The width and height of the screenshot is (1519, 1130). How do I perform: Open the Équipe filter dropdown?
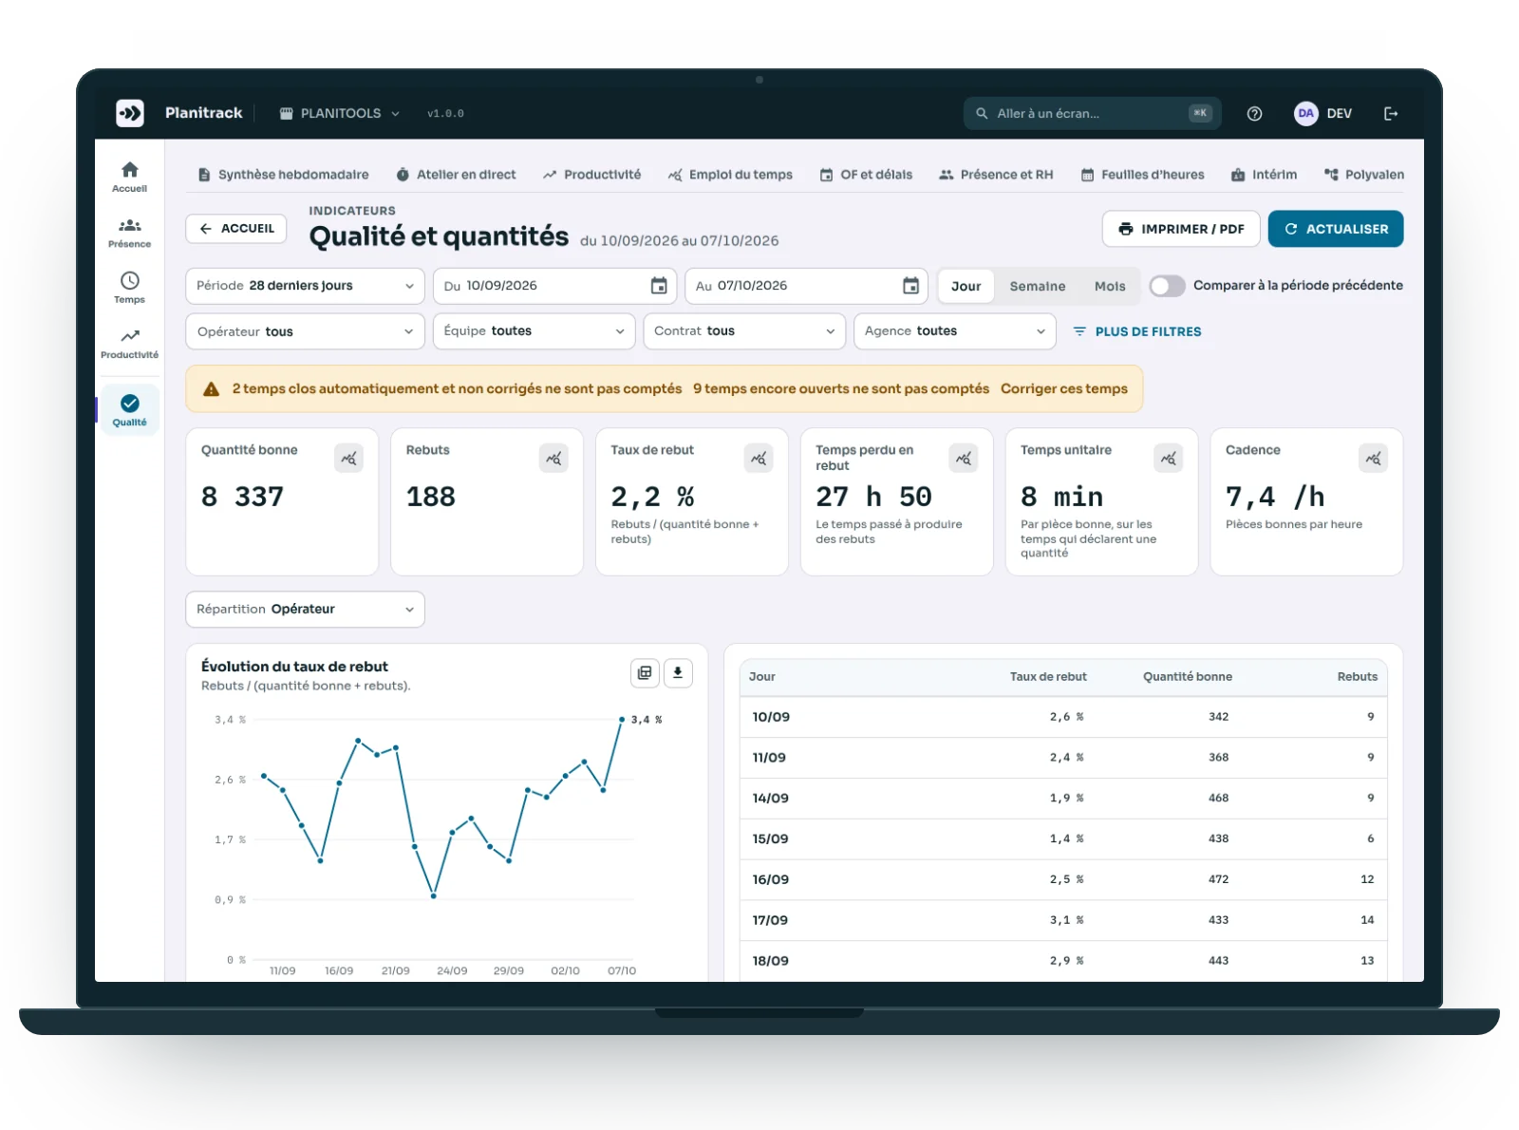click(534, 331)
